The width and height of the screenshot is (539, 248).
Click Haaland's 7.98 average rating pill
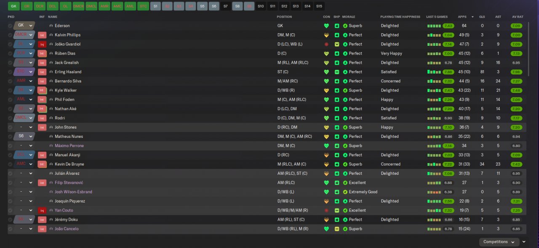click(516, 72)
